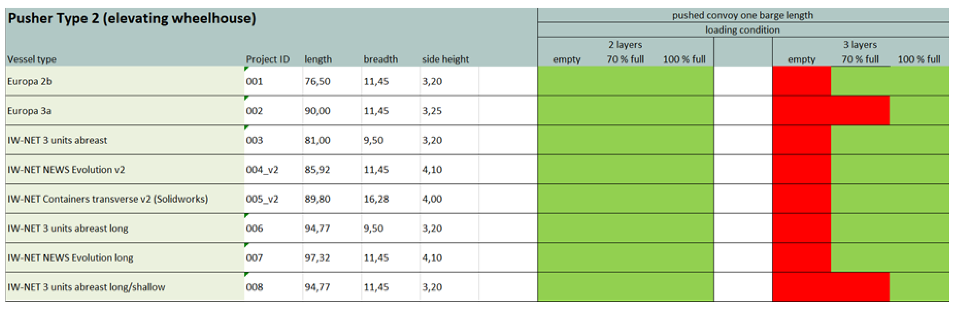Click project ID cell 004_v2
Screen dimensions: 956x309
262,170
